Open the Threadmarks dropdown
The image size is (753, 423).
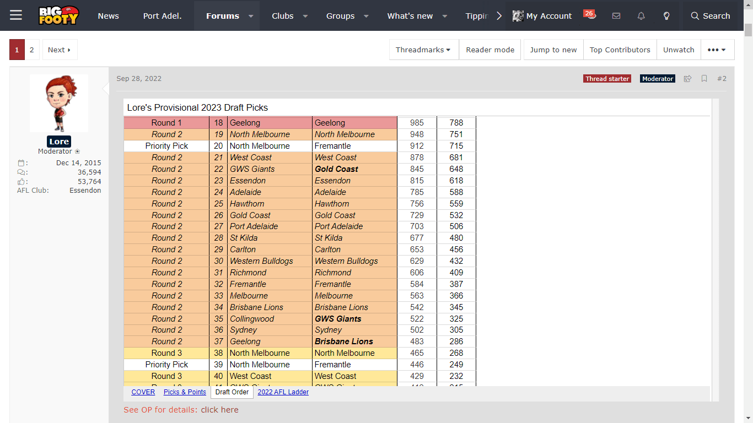(x=423, y=50)
